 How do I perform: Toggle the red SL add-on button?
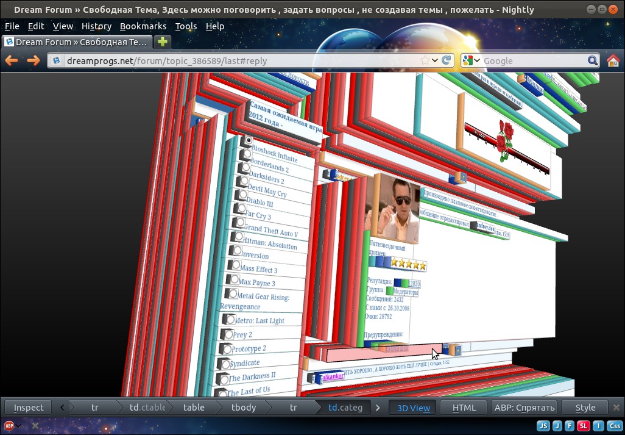point(584,426)
